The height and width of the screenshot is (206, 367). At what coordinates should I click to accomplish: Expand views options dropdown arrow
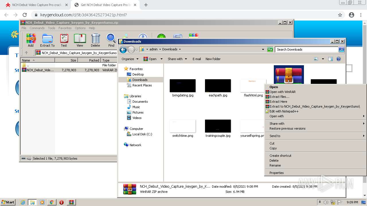click(323, 59)
